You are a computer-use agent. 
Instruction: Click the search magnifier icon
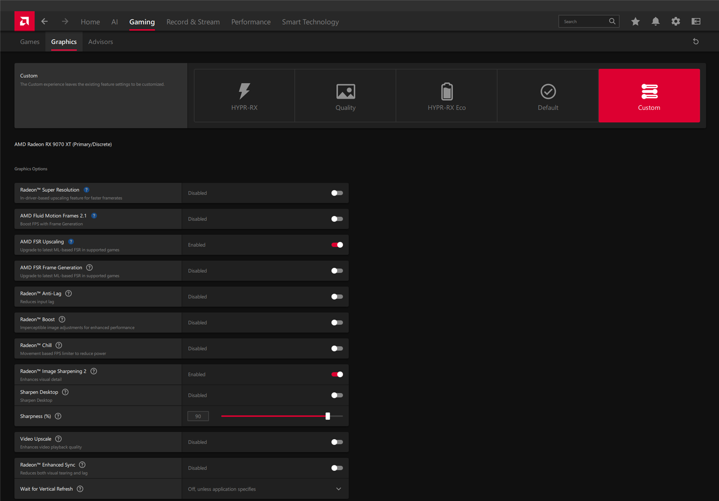(x=612, y=22)
